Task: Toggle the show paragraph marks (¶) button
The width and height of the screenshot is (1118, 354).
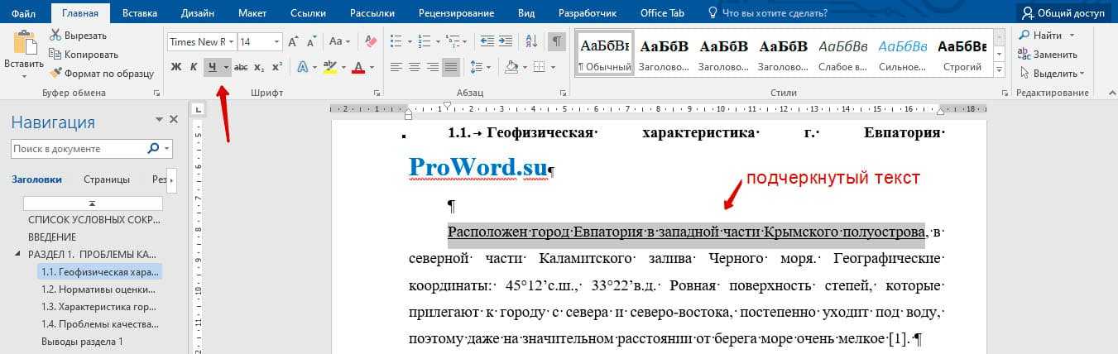Action: pos(557,41)
